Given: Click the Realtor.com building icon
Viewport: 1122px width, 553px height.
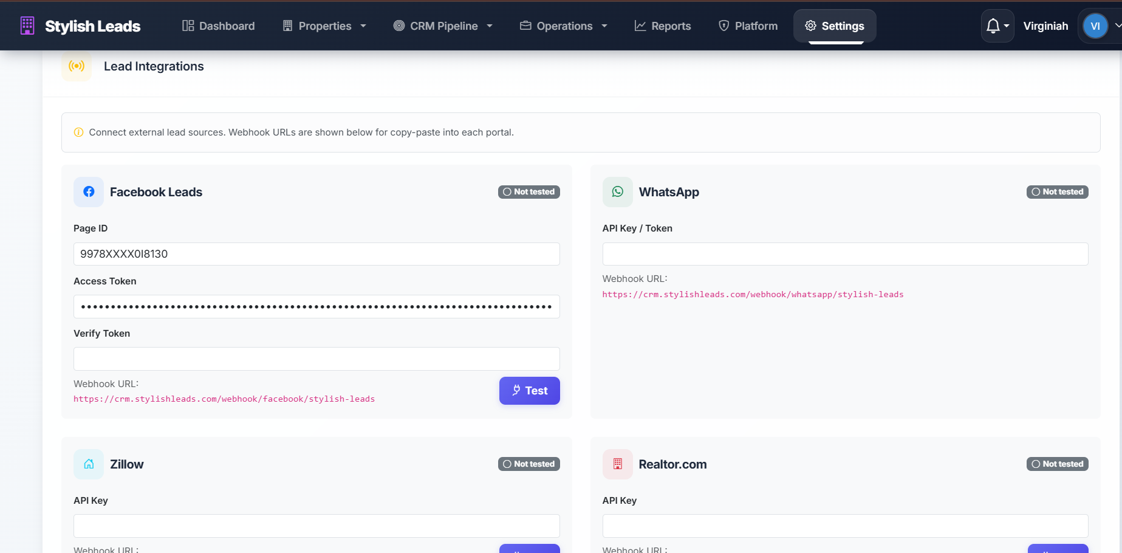Looking at the screenshot, I should click(617, 464).
